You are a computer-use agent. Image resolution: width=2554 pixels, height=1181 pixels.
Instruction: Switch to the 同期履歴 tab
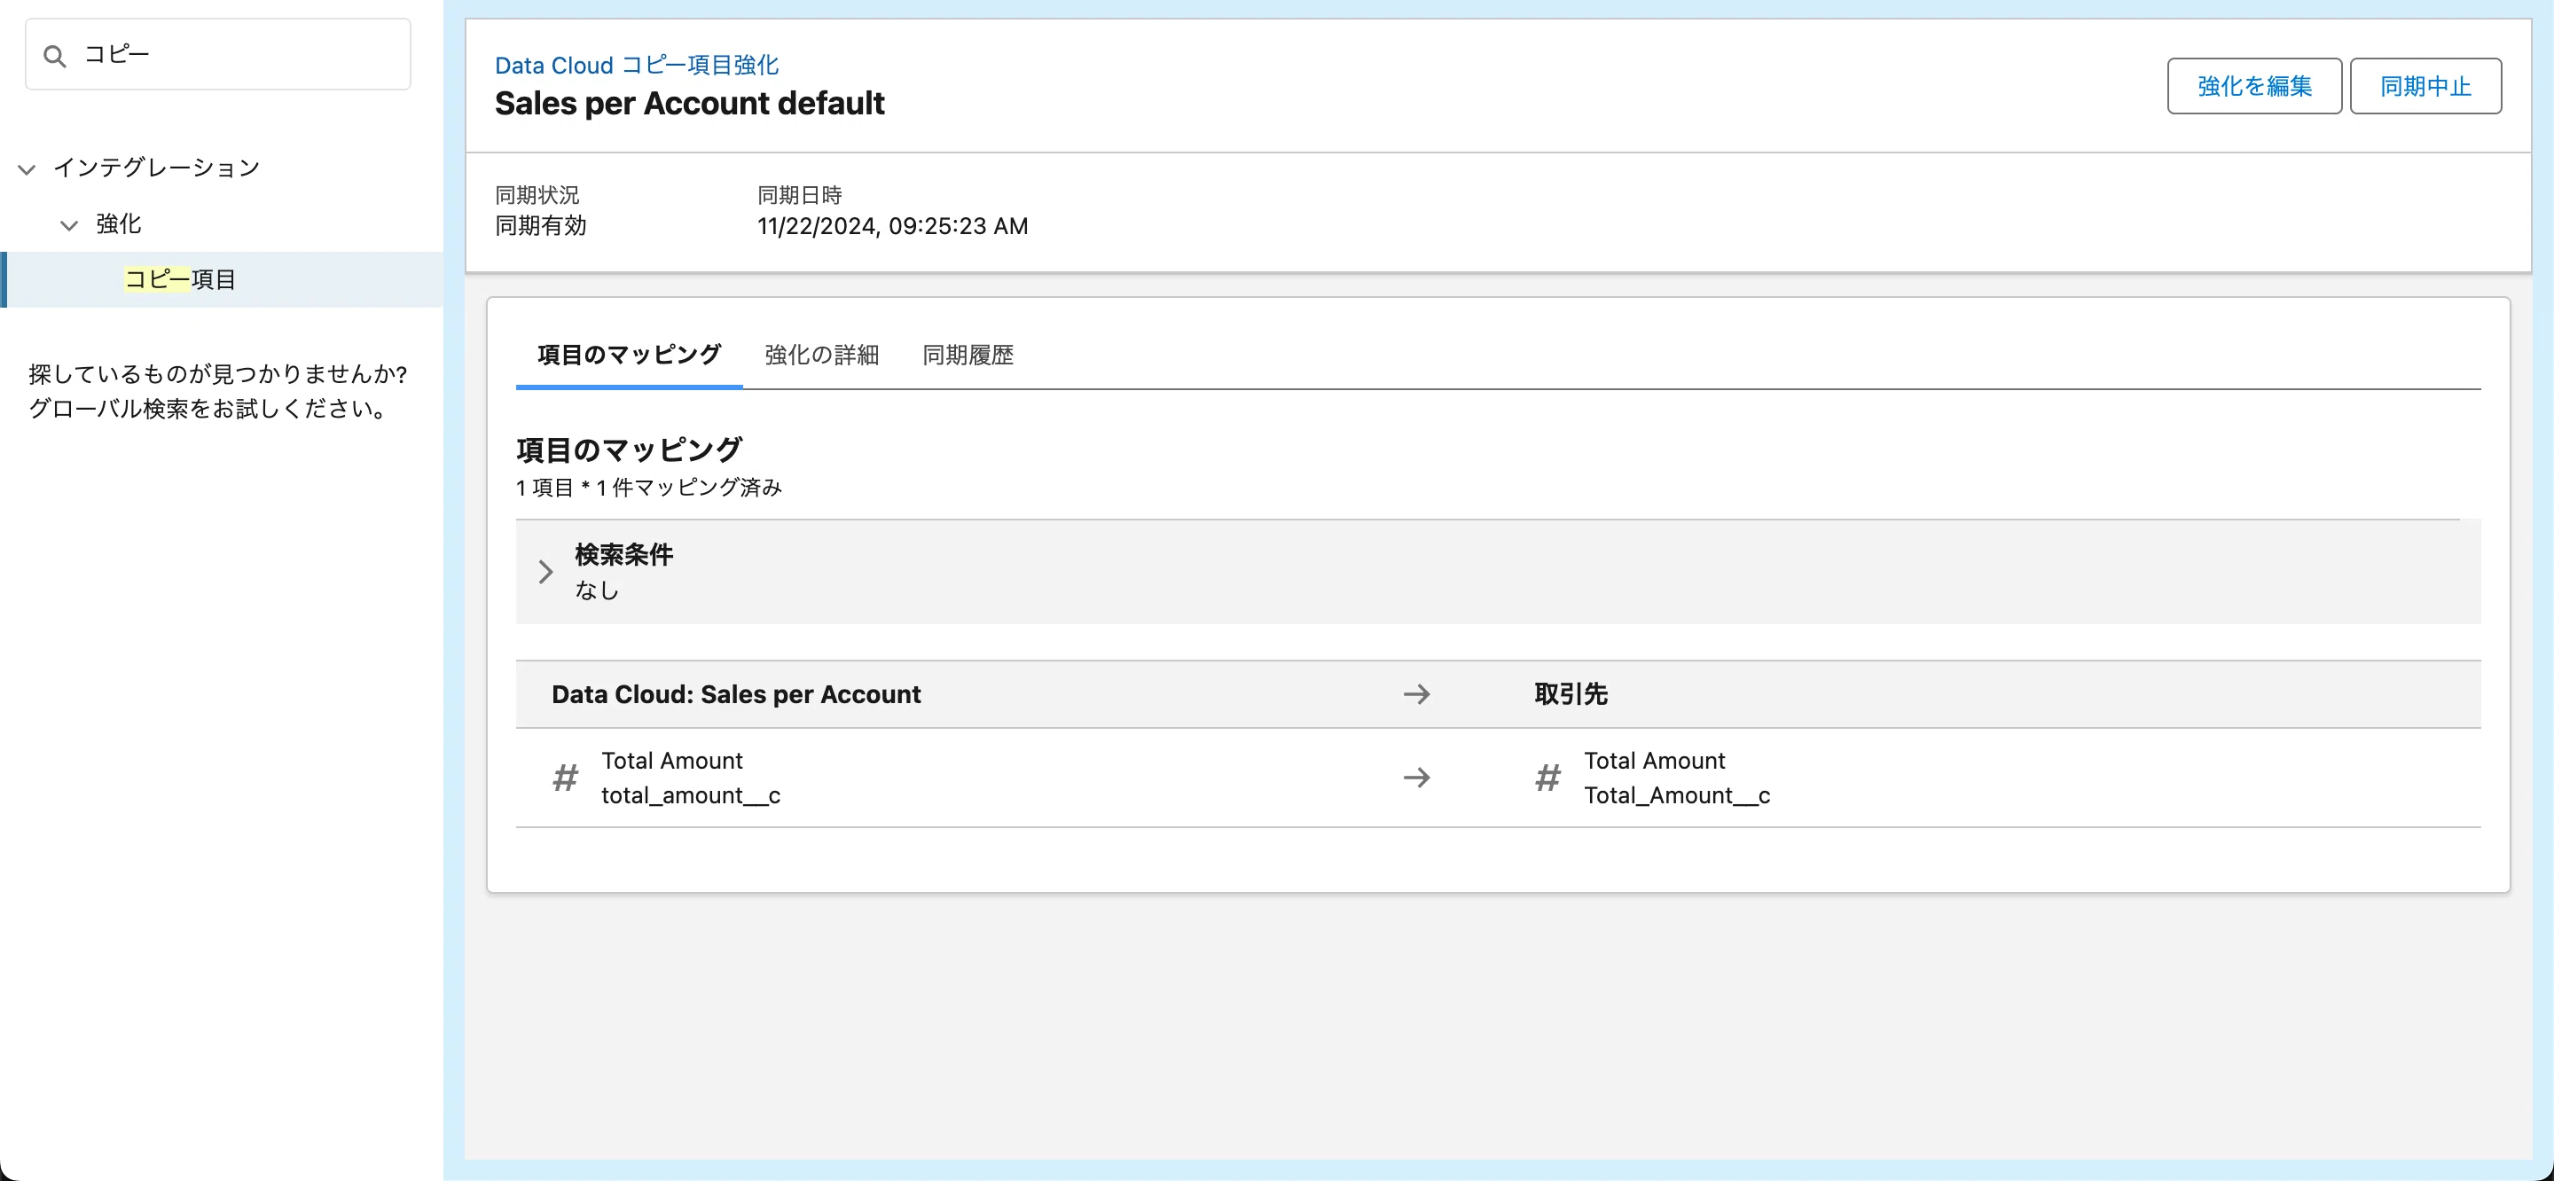coord(968,355)
